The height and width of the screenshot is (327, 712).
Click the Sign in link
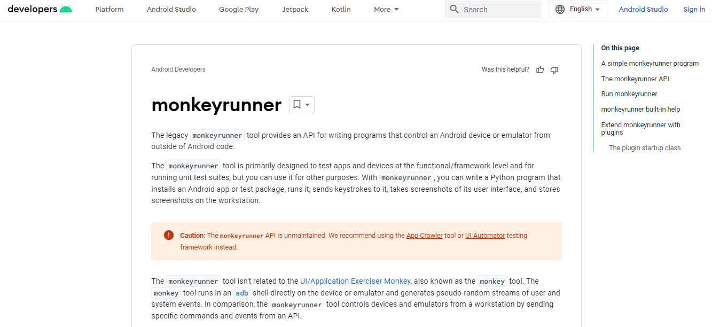693,9
